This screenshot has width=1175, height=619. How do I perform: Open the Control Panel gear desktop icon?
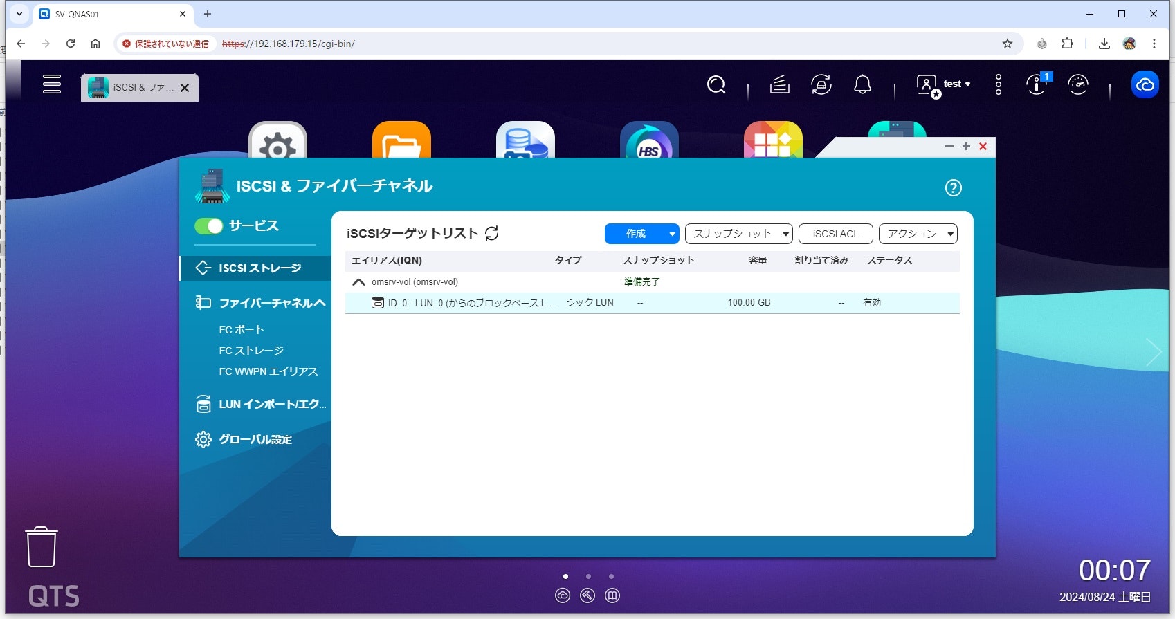277,140
